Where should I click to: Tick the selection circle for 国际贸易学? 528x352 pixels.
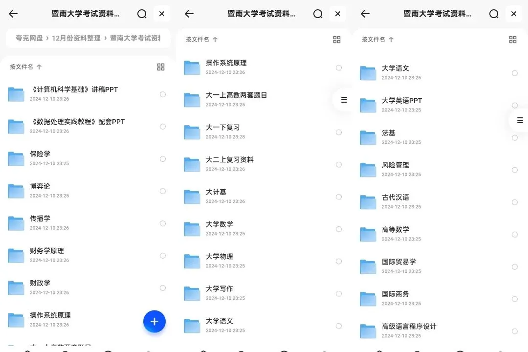click(514, 267)
